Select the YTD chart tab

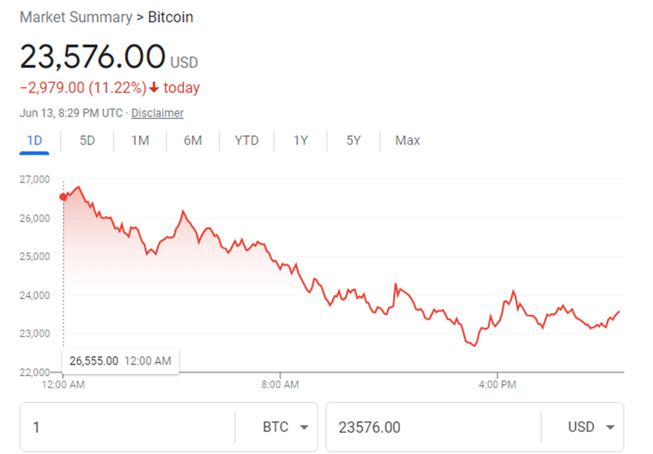click(247, 140)
